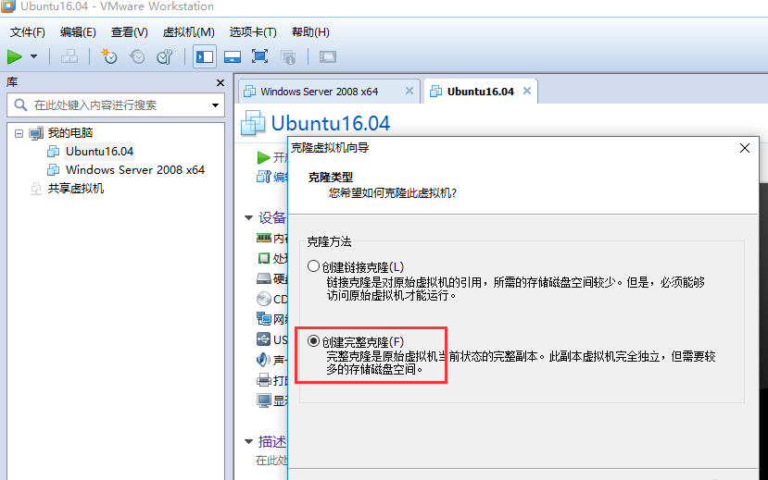Select 我的电脑 in the library tree
The width and height of the screenshot is (768, 480).
tap(70, 133)
